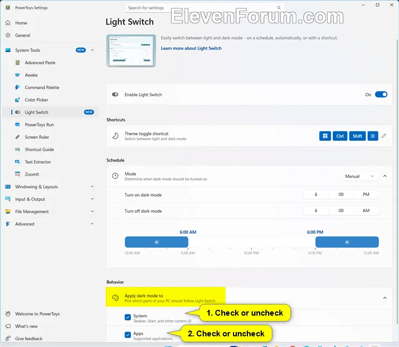Uncheck the System checkbox
The width and height of the screenshot is (399, 347).
tap(128, 317)
